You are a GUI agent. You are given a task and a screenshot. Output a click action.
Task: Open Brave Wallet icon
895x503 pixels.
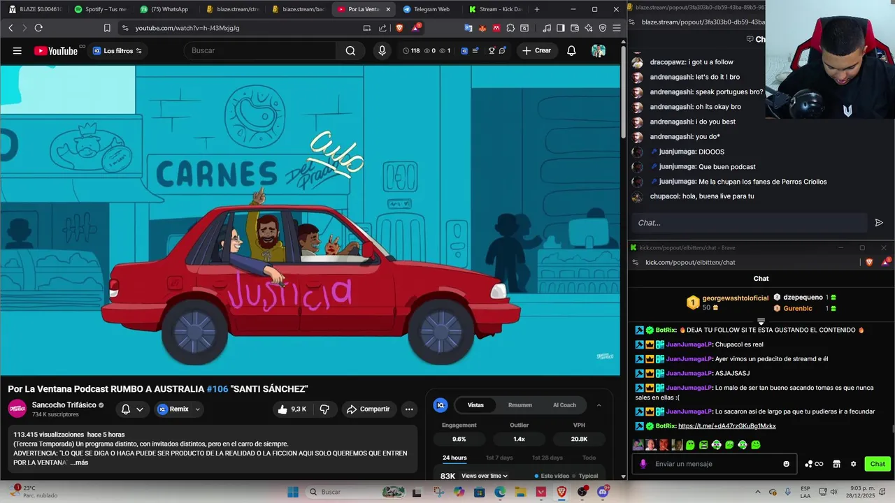pyautogui.click(x=574, y=28)
